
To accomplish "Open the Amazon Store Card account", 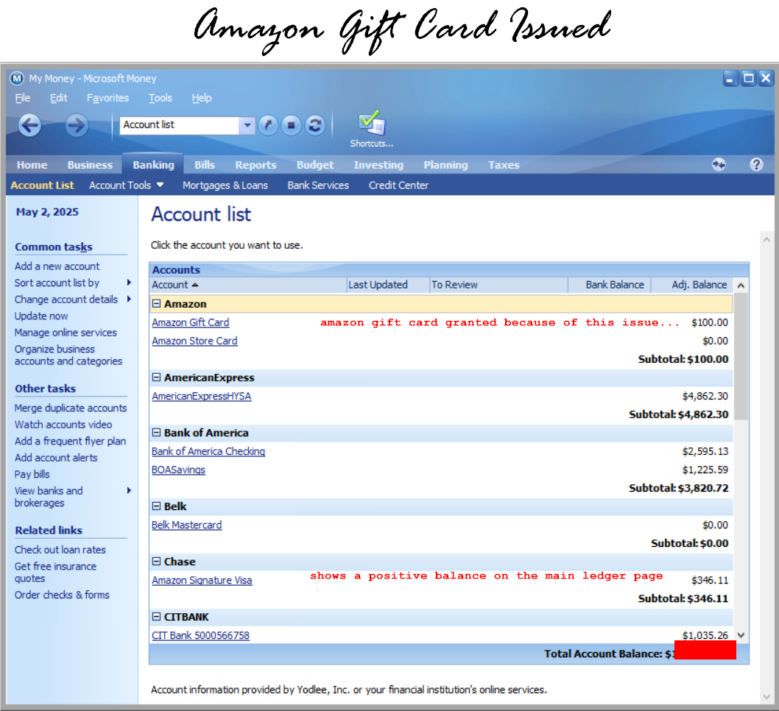I will point(194,341).
